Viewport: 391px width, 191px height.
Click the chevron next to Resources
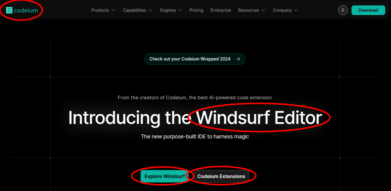point(263,10)
